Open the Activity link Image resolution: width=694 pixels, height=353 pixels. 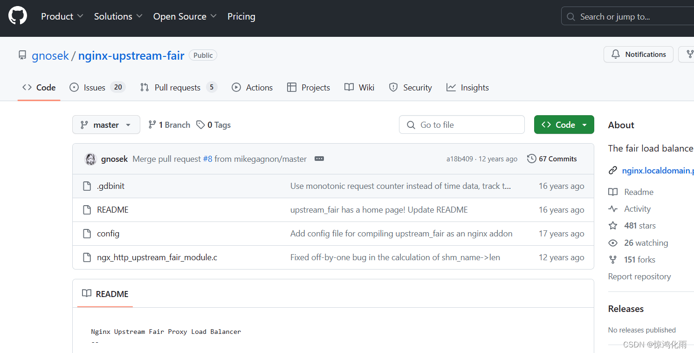pyautogui.click(x=630, y=209)
